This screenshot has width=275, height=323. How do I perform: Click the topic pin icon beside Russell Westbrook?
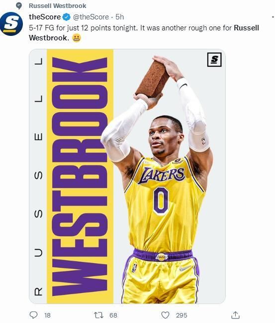[x=19, y=6]
